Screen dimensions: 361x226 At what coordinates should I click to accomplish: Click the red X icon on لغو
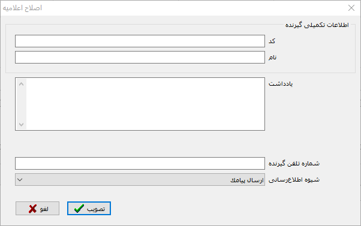[33, 209]
